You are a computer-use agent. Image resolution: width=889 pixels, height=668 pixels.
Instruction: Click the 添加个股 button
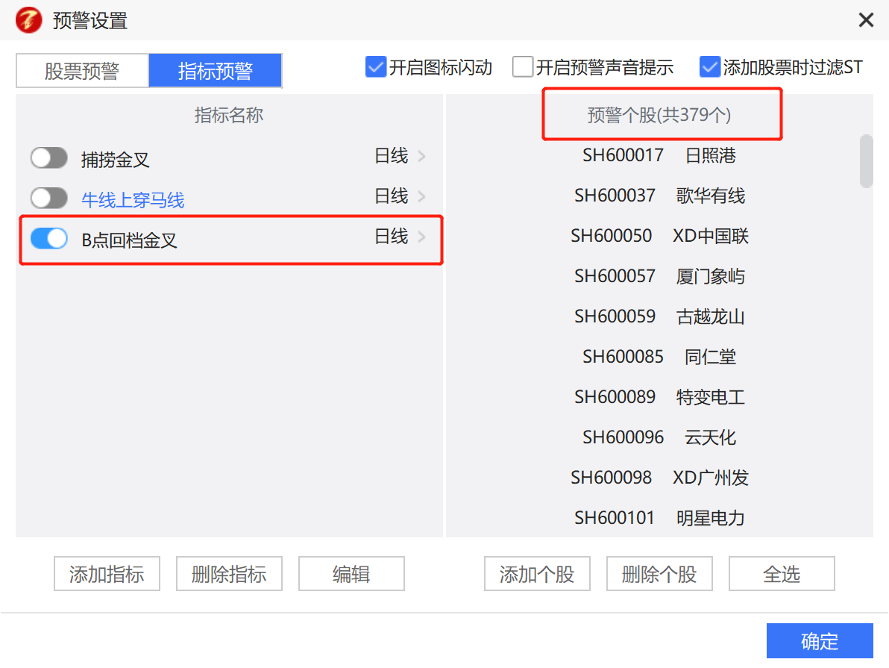(x=537, y=574)
